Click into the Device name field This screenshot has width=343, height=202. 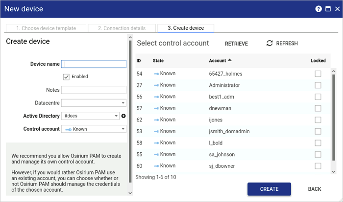95,64
